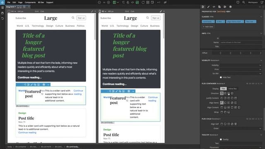
Task: Click undo icon in left sidebar
Action: click(x=2, y=19)
